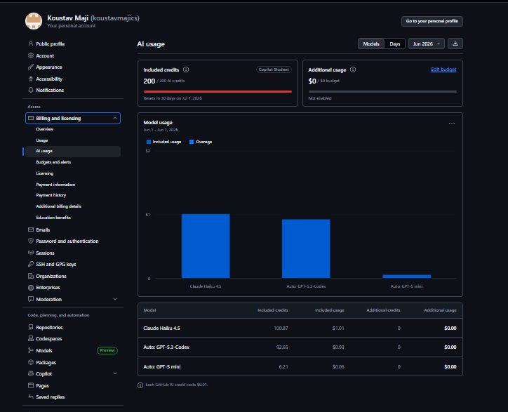Switch chart view to Models

[371, 44]
